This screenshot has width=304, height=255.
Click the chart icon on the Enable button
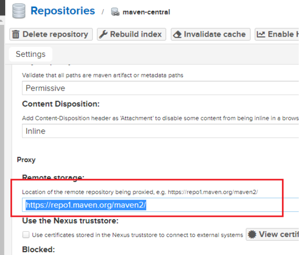261,34
